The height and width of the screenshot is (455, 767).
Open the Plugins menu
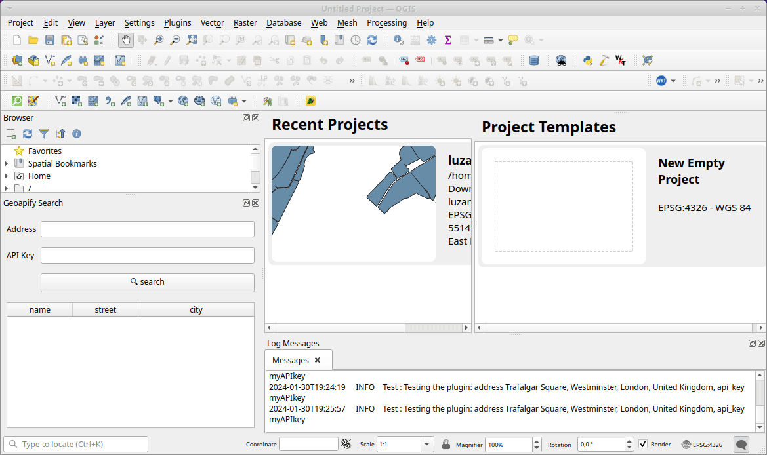[x=178, y=22]
